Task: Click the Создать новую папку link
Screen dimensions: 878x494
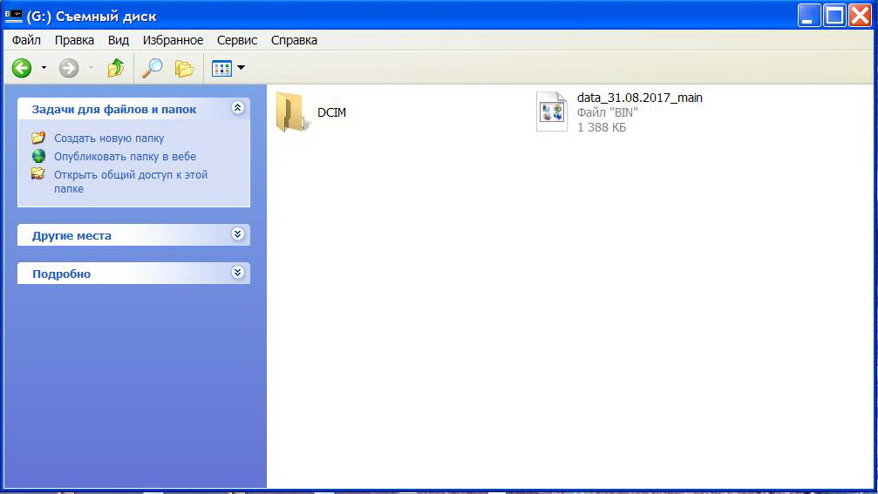Action: (x=108, y=138)
